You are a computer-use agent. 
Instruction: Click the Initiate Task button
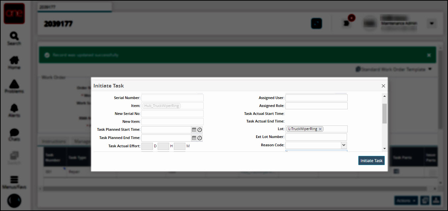click(371, 160)
